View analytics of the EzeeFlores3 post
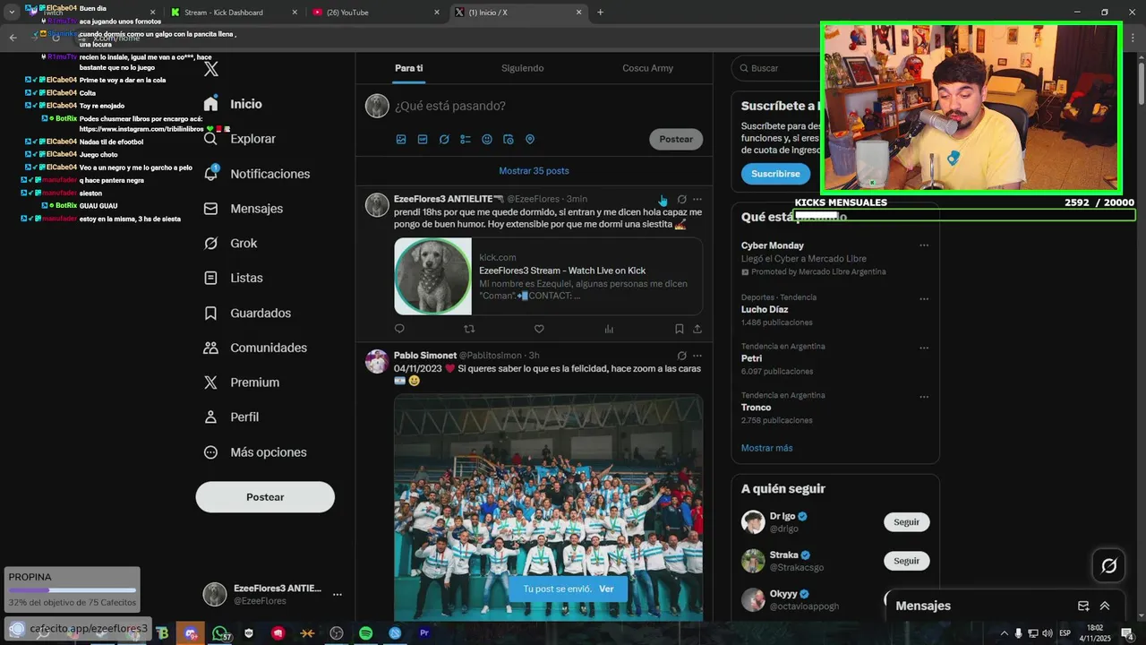 pos(609,329)
